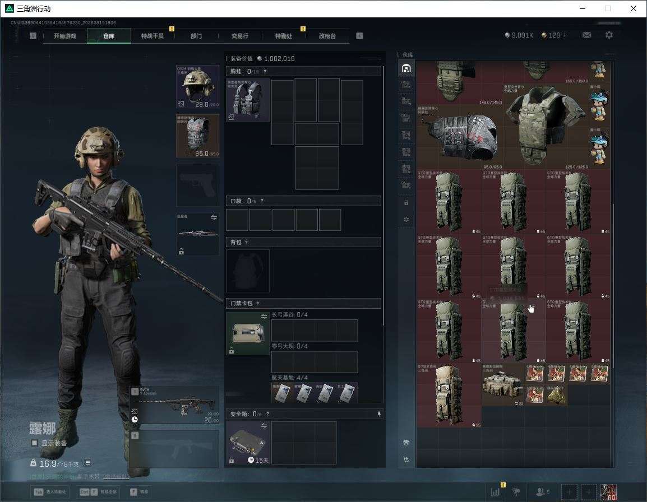Open the friends list icon in the bottom bar
Screen dimensions: 647x502
(542, 491)
